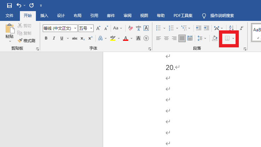The width and height of the screenshot is (261, 147).
Task: Switch to the 插入 (Insert) tab
Action: [44, 15]
